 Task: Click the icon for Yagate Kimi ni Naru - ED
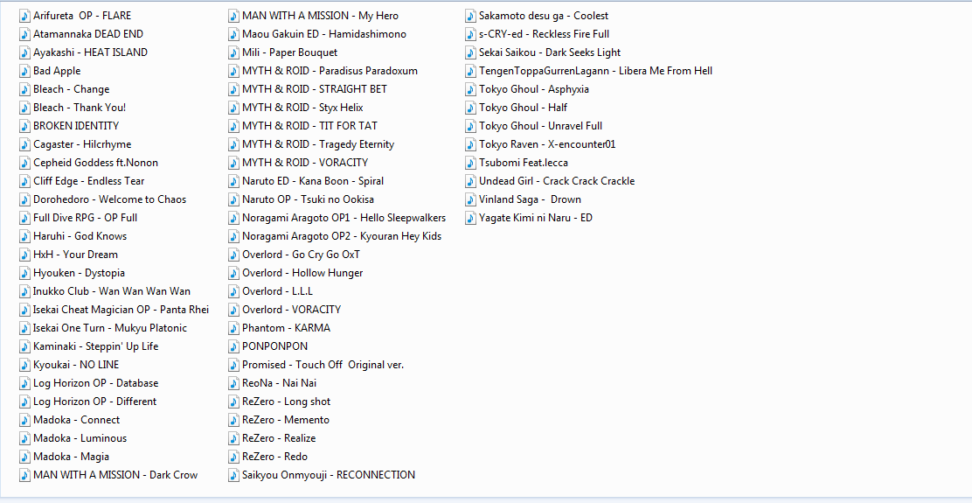tap(470, 218)
